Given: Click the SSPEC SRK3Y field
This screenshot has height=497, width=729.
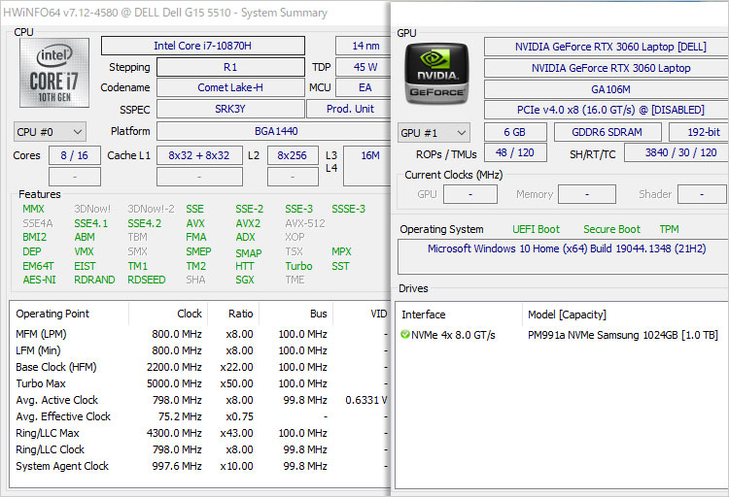Looking at the screenshot, I should [x=230, y=109].
